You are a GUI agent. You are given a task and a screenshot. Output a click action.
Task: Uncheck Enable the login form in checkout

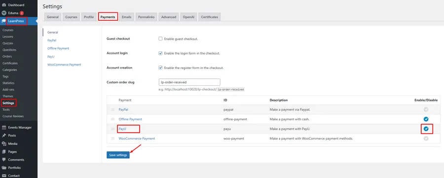pos(160,53)
